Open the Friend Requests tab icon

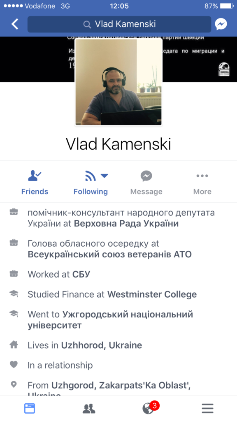coord(89,408)
